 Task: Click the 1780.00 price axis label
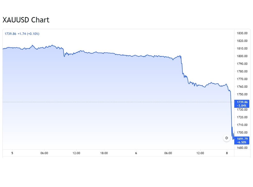[x=242, y=71]
